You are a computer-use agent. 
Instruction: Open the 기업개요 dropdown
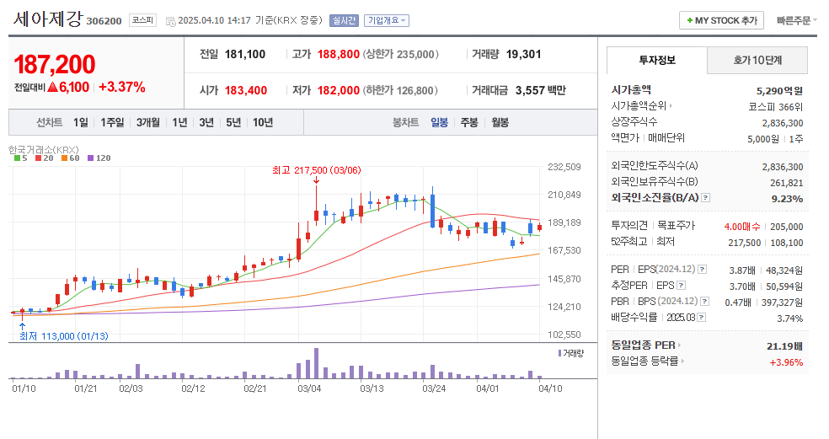point(386,20)
